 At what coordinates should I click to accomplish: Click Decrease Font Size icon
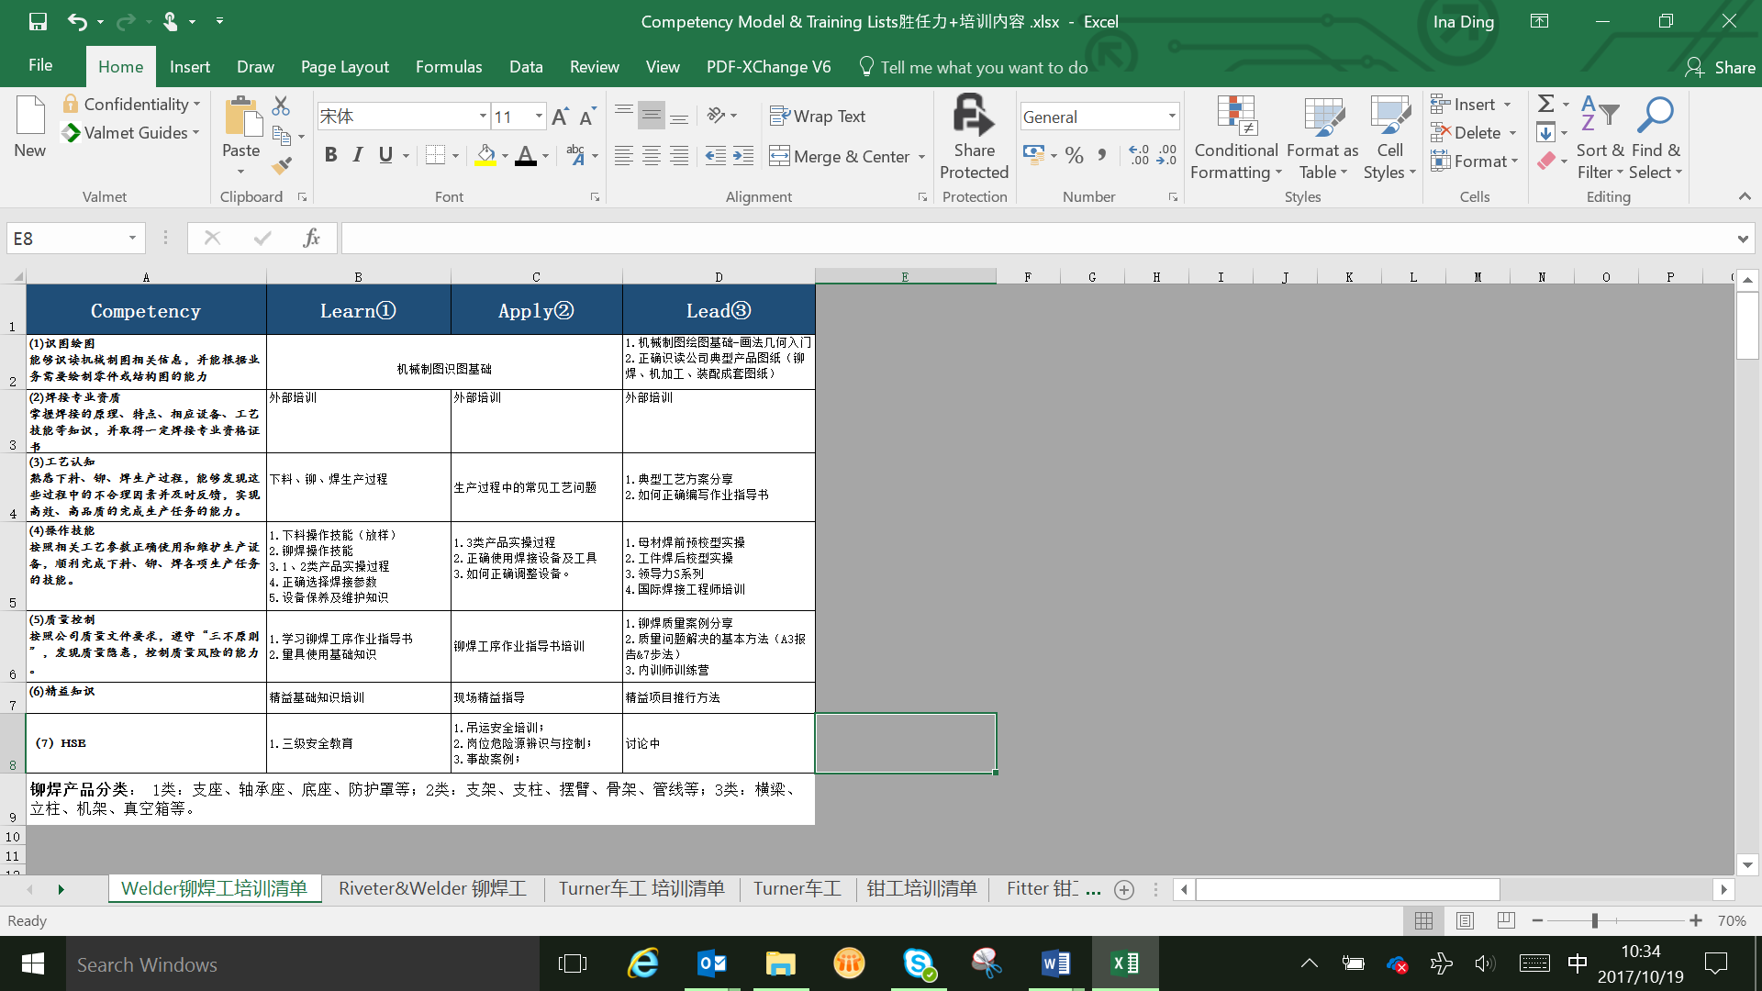click(588, 117)
